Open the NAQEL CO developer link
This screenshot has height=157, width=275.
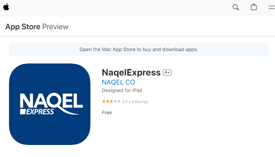click(119, 82)
